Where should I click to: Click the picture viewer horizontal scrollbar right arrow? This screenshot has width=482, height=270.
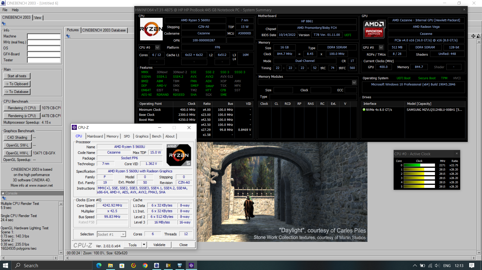click(x=474, y=258)
